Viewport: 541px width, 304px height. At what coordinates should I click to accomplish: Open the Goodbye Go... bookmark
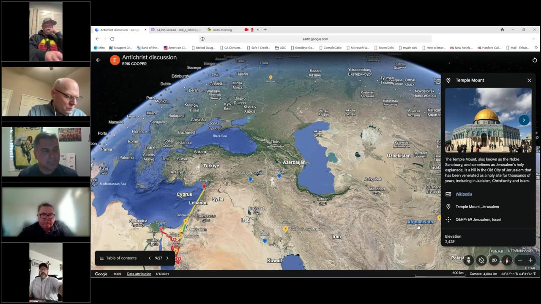click(x=302, y=48)
